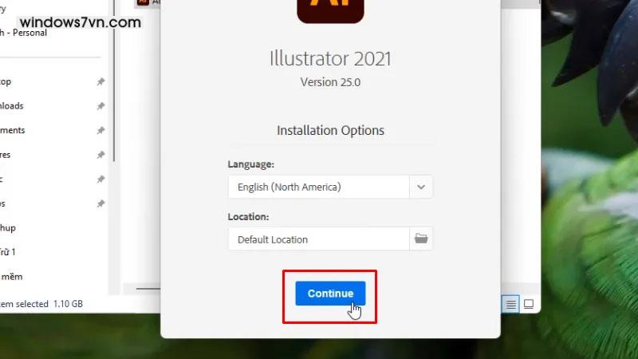Open the Pictures entry in sidebar
The width and height of the screenshot is (638, 359).
pyautogui.click(x=6, y=155)
